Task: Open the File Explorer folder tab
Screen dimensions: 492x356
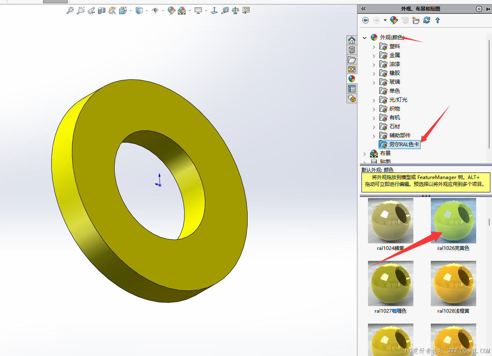Action: pos(351,60)
